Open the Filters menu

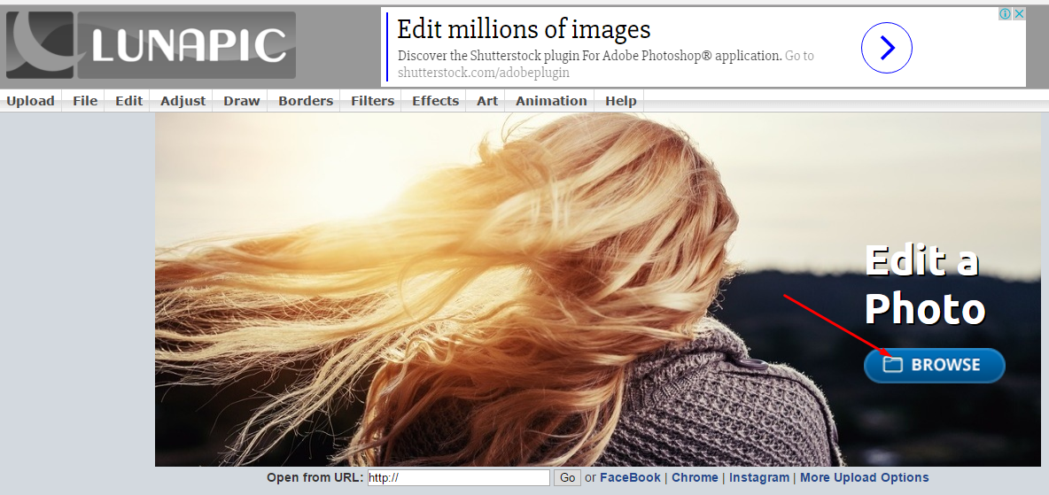point(372,101)
